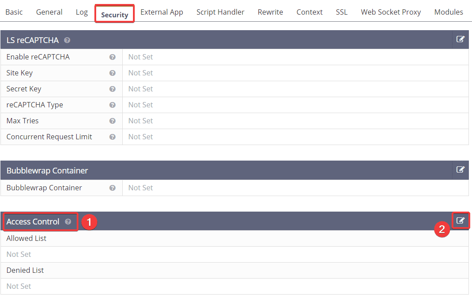Show help for Max Tries setting

[112, 121]
